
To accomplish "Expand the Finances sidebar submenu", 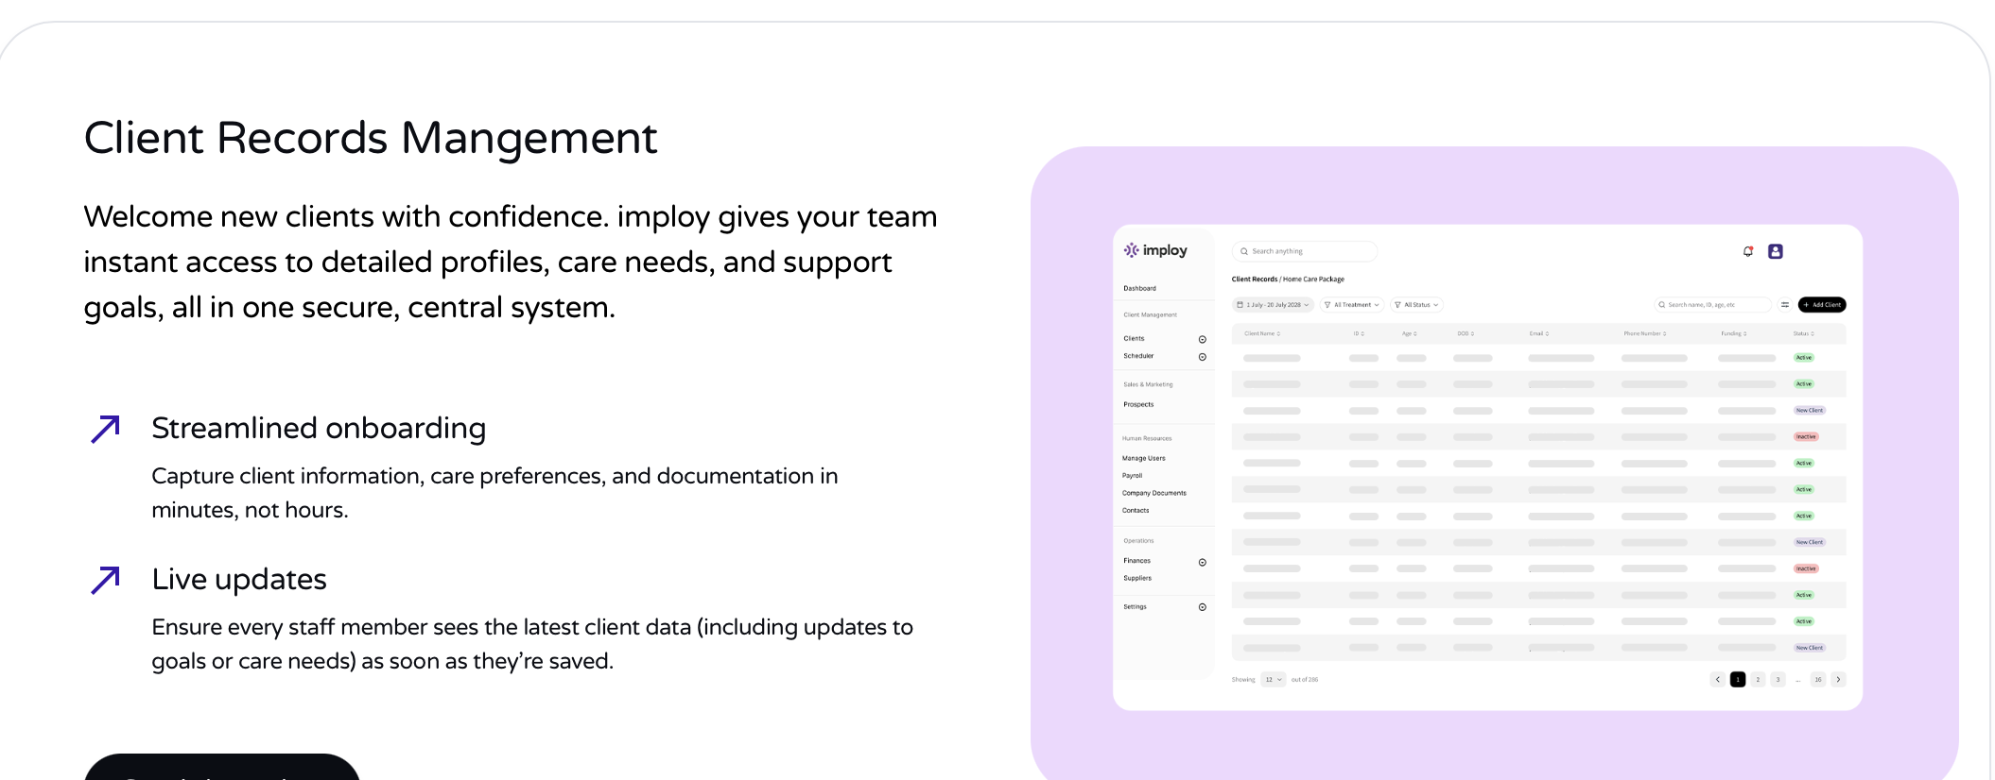I will tap(1203, 562).
